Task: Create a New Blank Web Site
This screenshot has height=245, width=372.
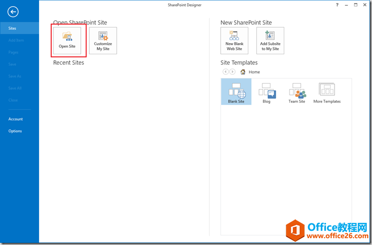Action: click(x=235, y=41)
